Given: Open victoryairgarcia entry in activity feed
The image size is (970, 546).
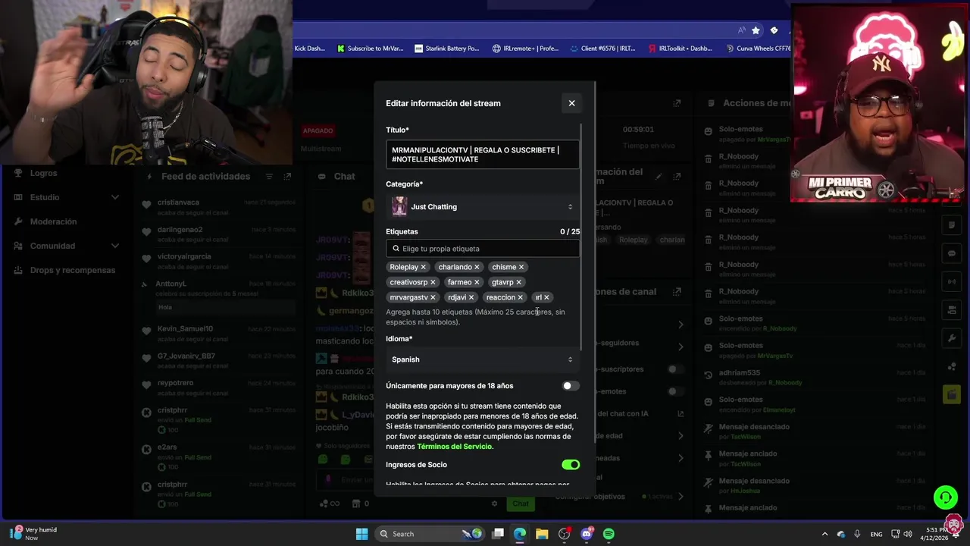Looking at the screenshot, I should tap(218, 260).
